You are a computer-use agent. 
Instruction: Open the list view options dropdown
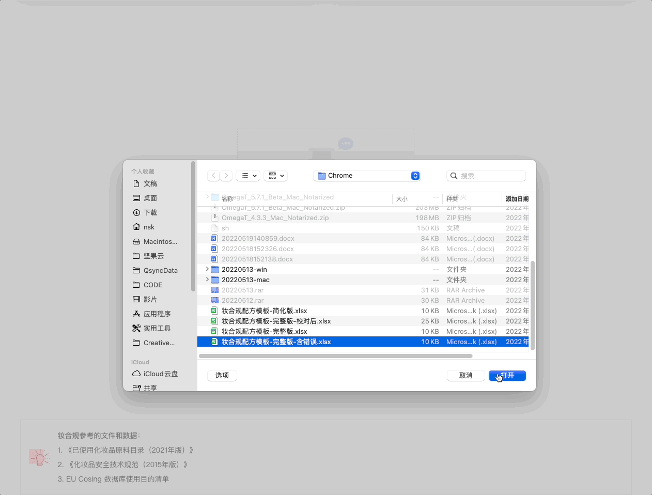(248, 176)
